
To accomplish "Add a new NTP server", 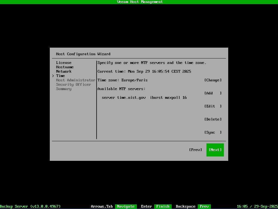I will pos(213,93).
